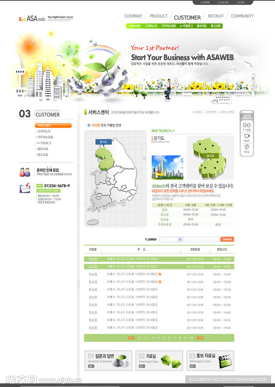Click the 온라인 인재 모집 recruitment heading
This screenshot has height=387, width=275.
48,170
